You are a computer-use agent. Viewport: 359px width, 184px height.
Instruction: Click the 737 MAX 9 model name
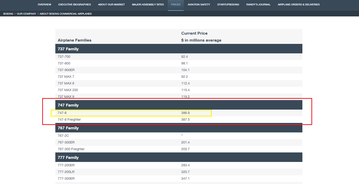tap(66, 97)
